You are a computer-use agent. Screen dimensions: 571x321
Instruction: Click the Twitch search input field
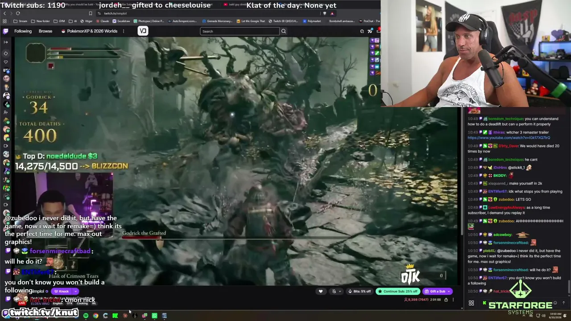[240, 31]
